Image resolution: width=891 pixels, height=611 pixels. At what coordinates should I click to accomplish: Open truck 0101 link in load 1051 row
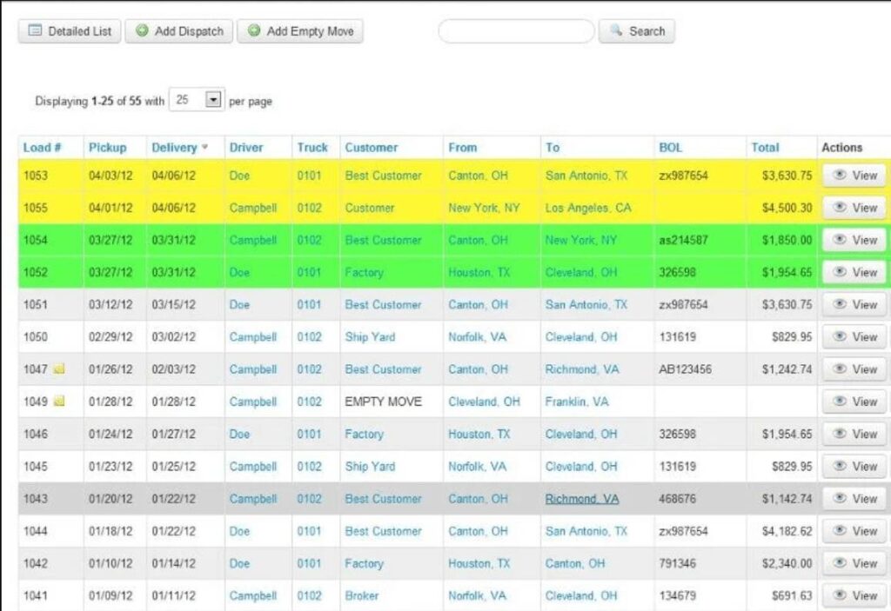(309, 305)
